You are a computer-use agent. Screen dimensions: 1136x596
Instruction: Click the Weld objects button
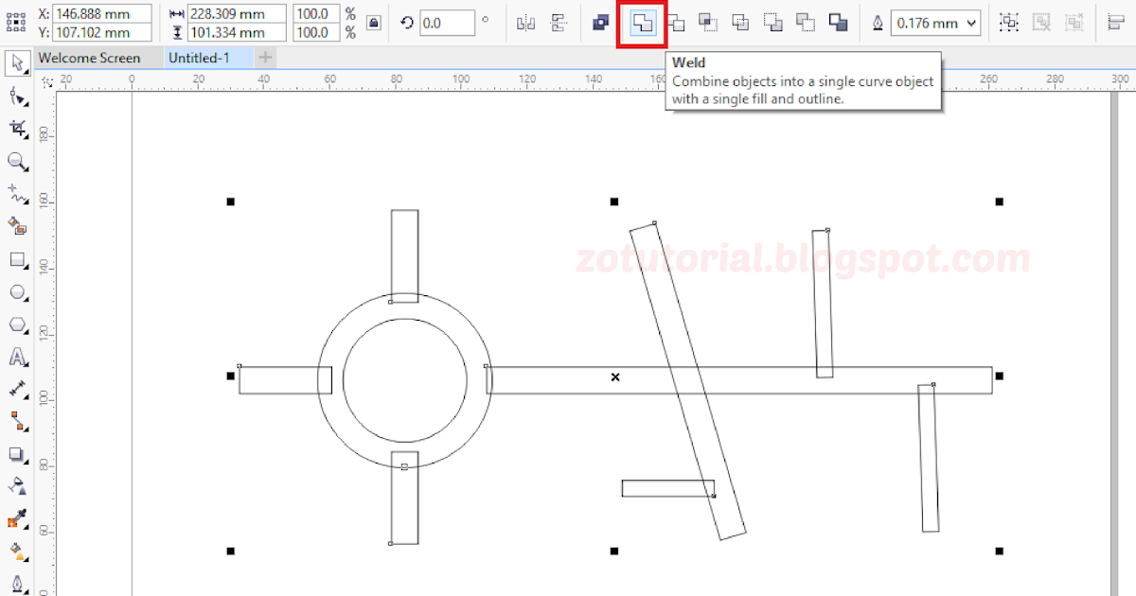click(x=643, y=23)
